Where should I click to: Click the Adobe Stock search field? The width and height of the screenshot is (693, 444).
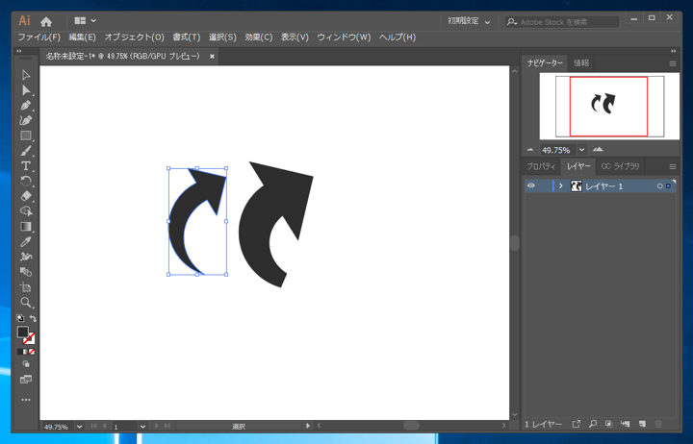tap(568, 21)
